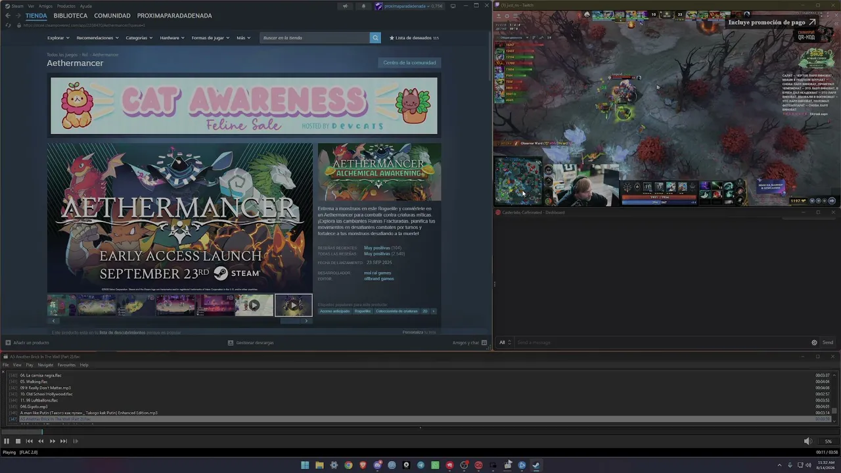Open the offbrand games publisher link
Screen dimensions: 841x473
pos(379,279)
